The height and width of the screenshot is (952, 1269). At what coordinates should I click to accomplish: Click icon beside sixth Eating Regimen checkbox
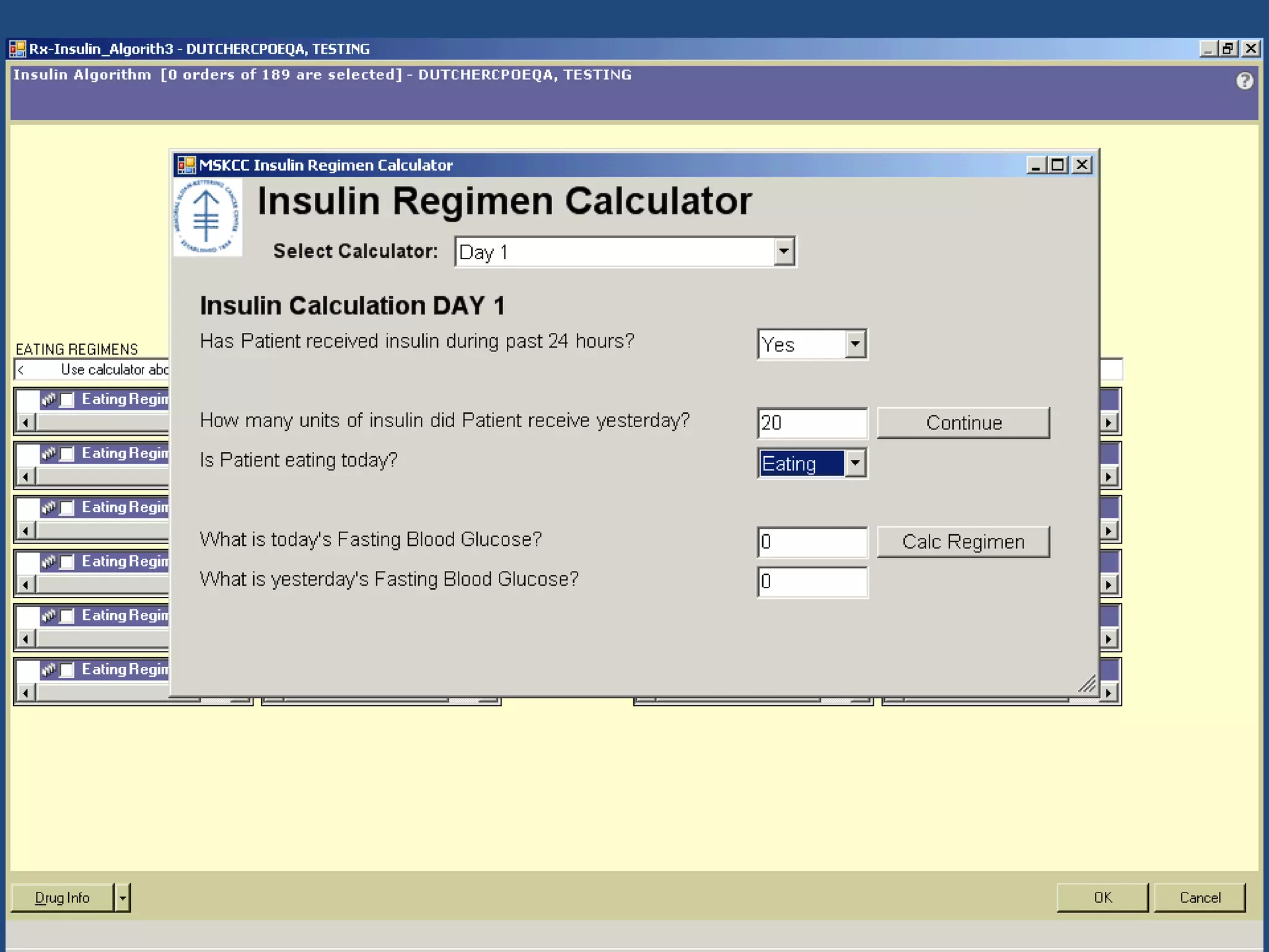click(x=48, y=669)
